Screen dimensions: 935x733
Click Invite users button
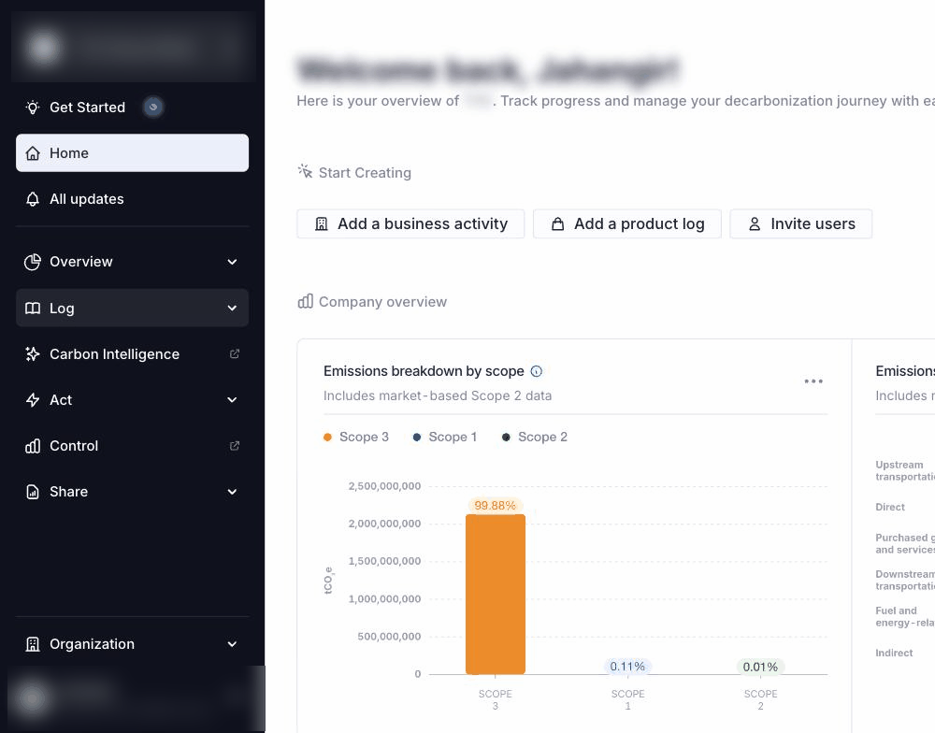coord(801,224)
